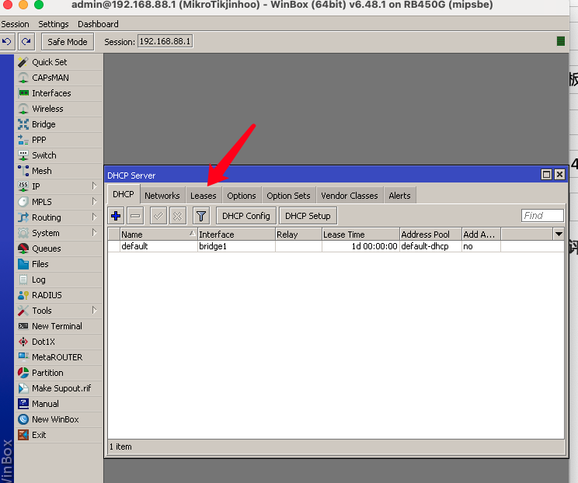Screen dimensions: 578x483
Task: Click the 1d 00:00:00 lease time cell
Action: [361, 246]
